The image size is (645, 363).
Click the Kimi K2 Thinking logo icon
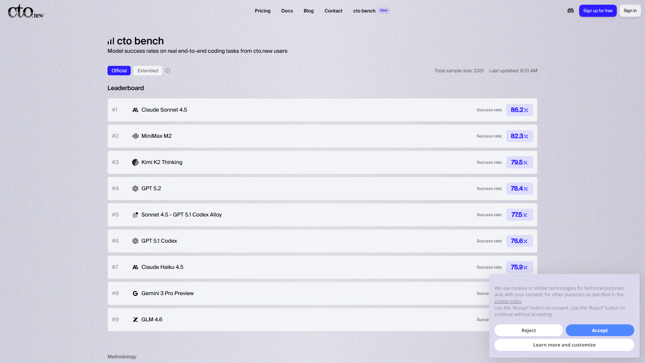coord(135,162)
